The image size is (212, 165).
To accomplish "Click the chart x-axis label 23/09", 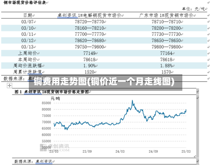I will 87,151.
